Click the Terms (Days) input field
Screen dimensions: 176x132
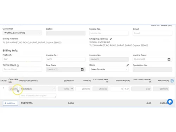point(22,69)
